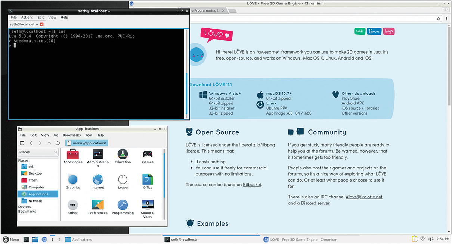The height and width of the screenshot is (244, 452).
Task: Click the menu://applications/ location field
Action: tap(86, 143)
